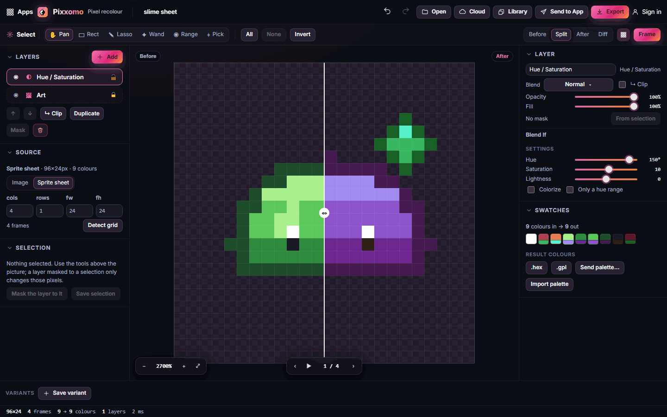This screenshot has width=667, height=417.
Task: Hide the Hue / Saturation layer
Action: pos(16,77)
